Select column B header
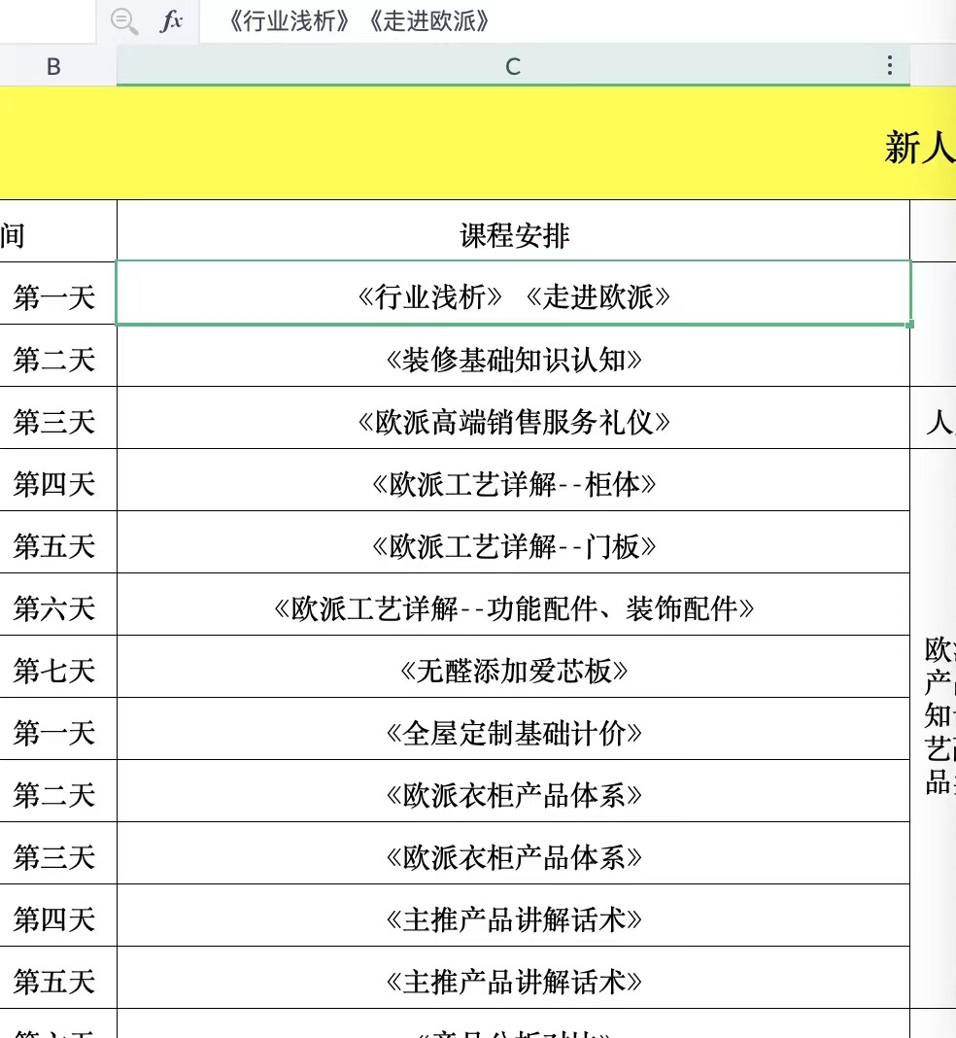The height and width of the screenshot is (1038, 956). click(53, 66)
